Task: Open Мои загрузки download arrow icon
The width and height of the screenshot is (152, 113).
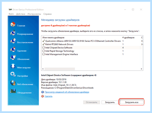Action: click(13, 66)
